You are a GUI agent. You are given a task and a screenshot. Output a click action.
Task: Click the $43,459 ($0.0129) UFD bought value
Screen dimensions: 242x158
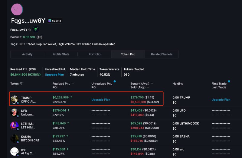143,110
